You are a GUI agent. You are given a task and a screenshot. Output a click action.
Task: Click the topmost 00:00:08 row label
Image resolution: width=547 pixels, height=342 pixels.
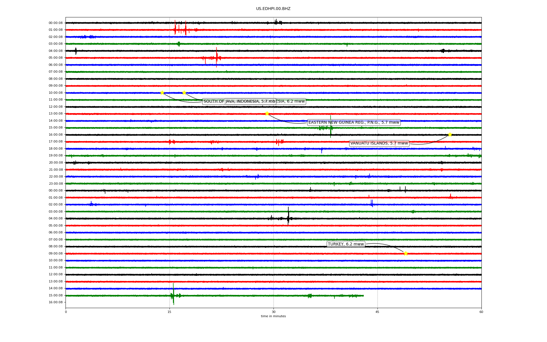(x=56, y=23)
